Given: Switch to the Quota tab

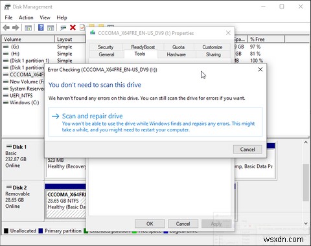Looking at the screenshot, I should pyautogui.click(x=178, y=47).
